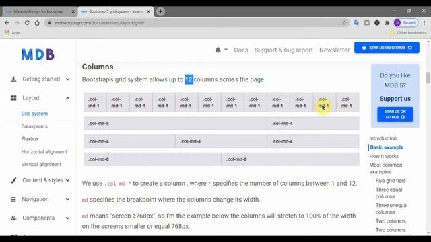Viewport: 431px width, 242px height.
Task: Click the Layout grid icon in sidebar
Action: click(x=13, y=98)
